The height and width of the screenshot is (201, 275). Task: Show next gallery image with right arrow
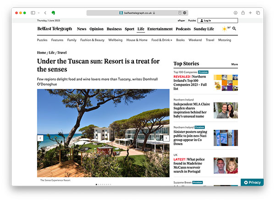[166, 138]
